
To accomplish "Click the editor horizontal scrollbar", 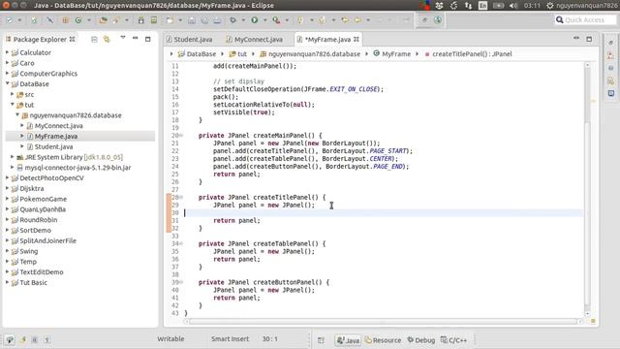I will (384, 321).
